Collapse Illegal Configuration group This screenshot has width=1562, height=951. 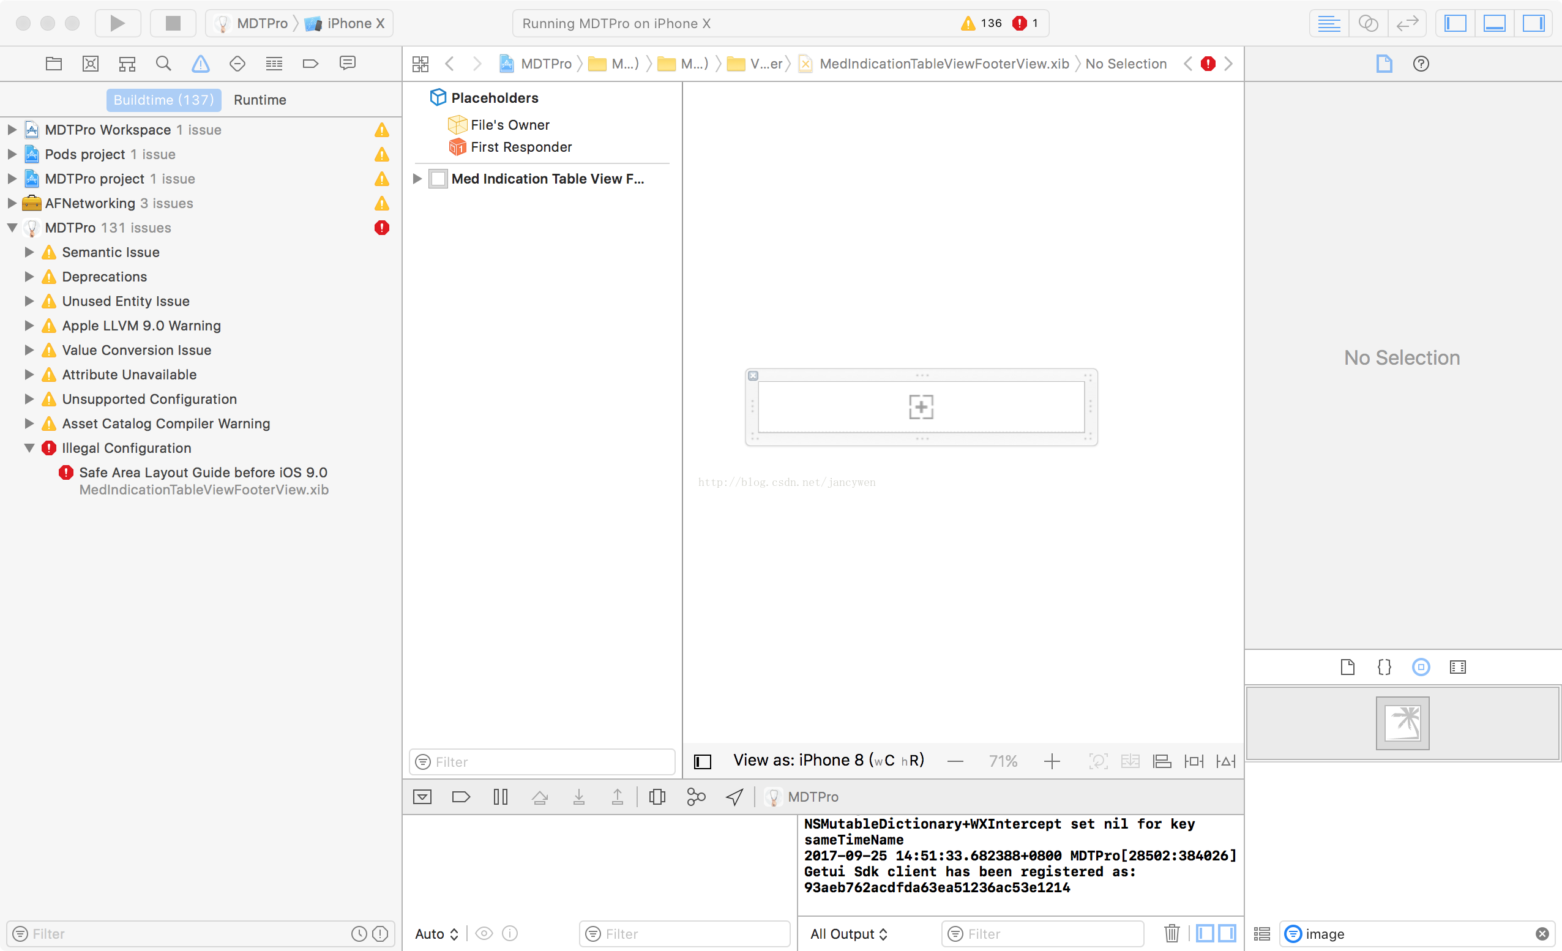click(x=29, y=448)
